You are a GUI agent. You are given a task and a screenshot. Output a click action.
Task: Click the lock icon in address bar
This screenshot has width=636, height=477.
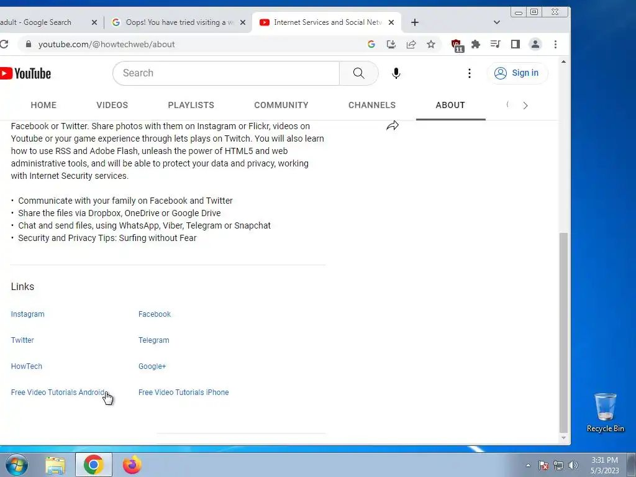click(29, 44)
